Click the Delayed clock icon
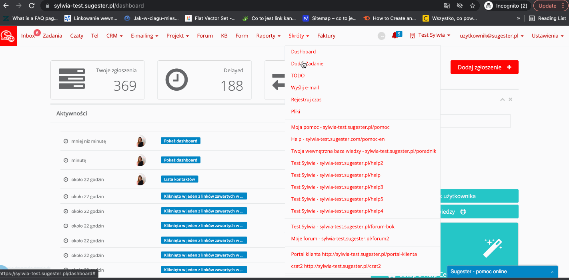The width and height of the screenshot is (569, 280). pos(176,79)
